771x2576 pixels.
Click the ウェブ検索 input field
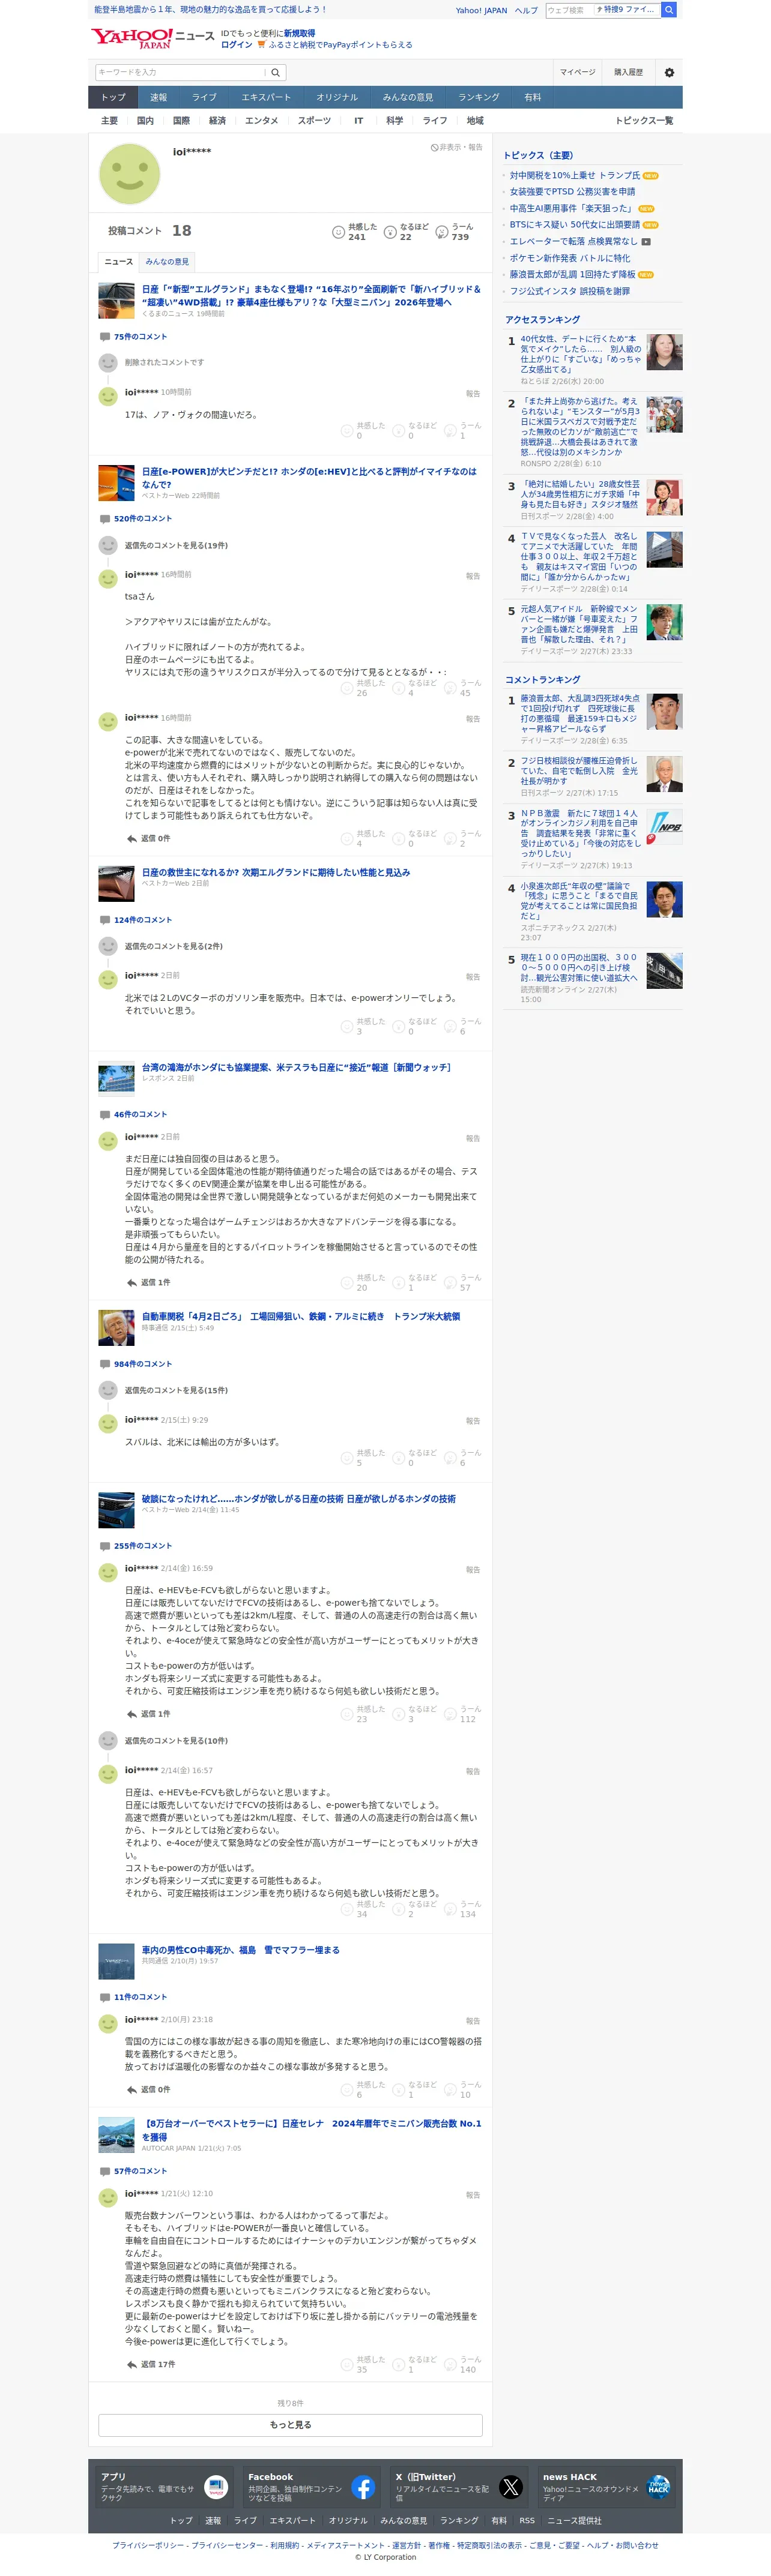pos(569,9)
